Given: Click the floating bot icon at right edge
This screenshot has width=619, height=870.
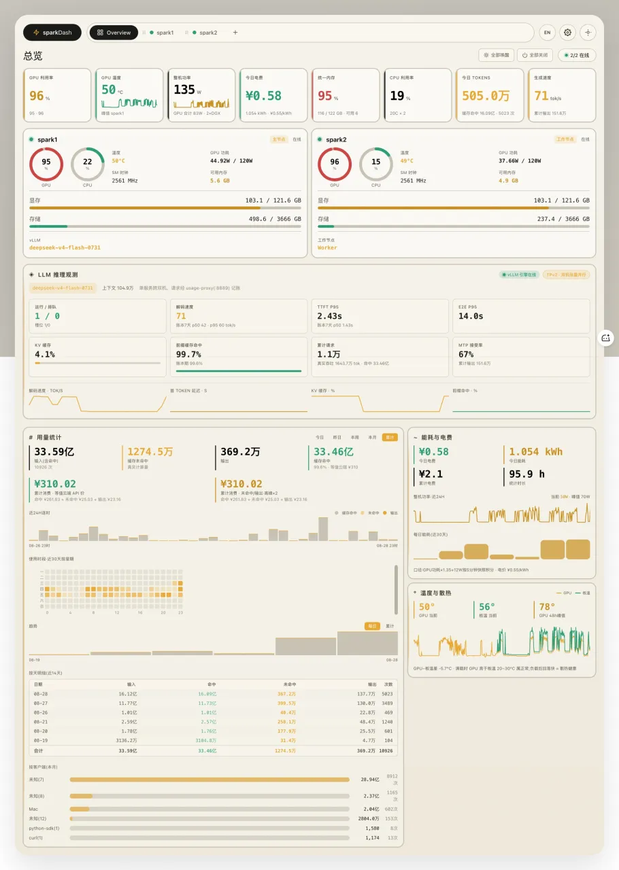Looking at the screenshot, I should (x=605, y=338).
